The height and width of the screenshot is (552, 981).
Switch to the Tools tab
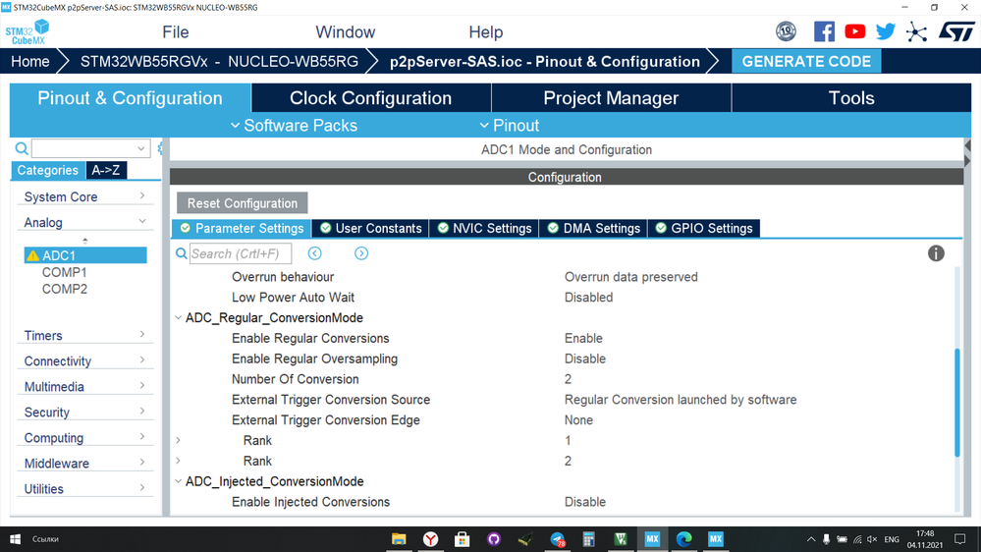(x=851, y=98)
